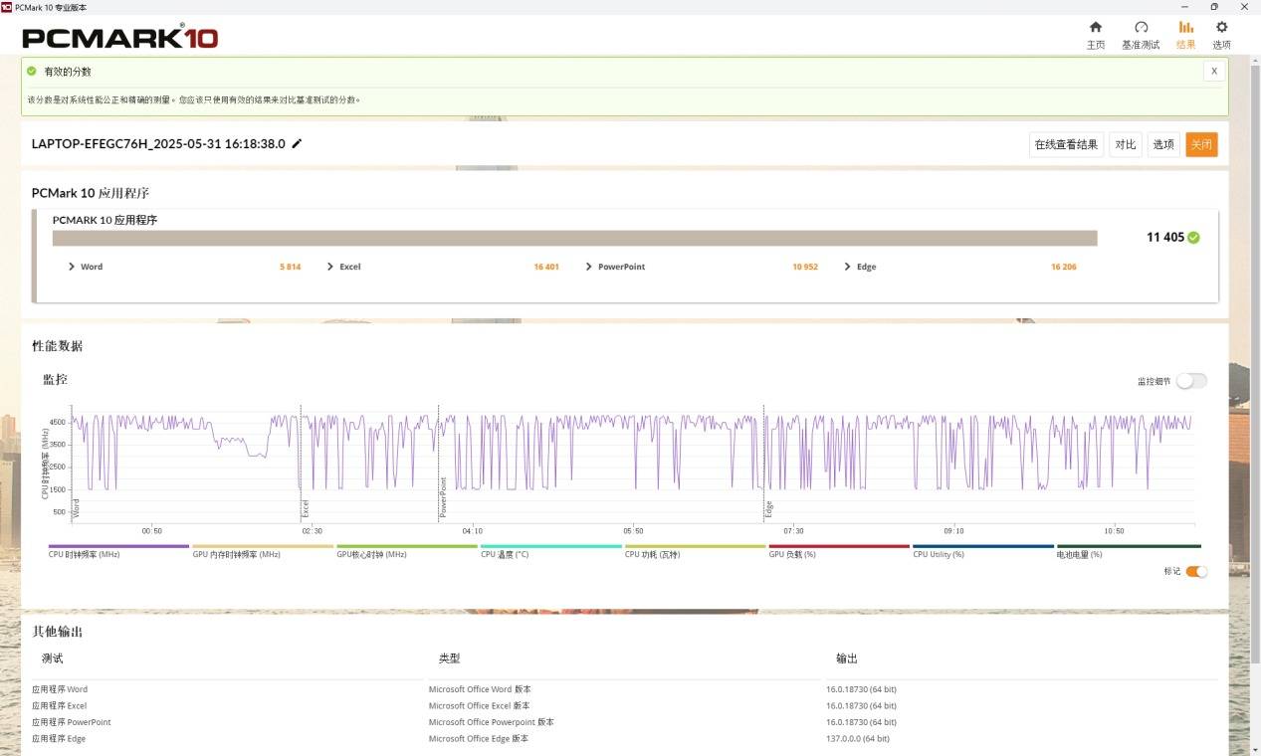The image size is (1261, 756).
Task: Expand the Word score section
Action: point(72,267)
